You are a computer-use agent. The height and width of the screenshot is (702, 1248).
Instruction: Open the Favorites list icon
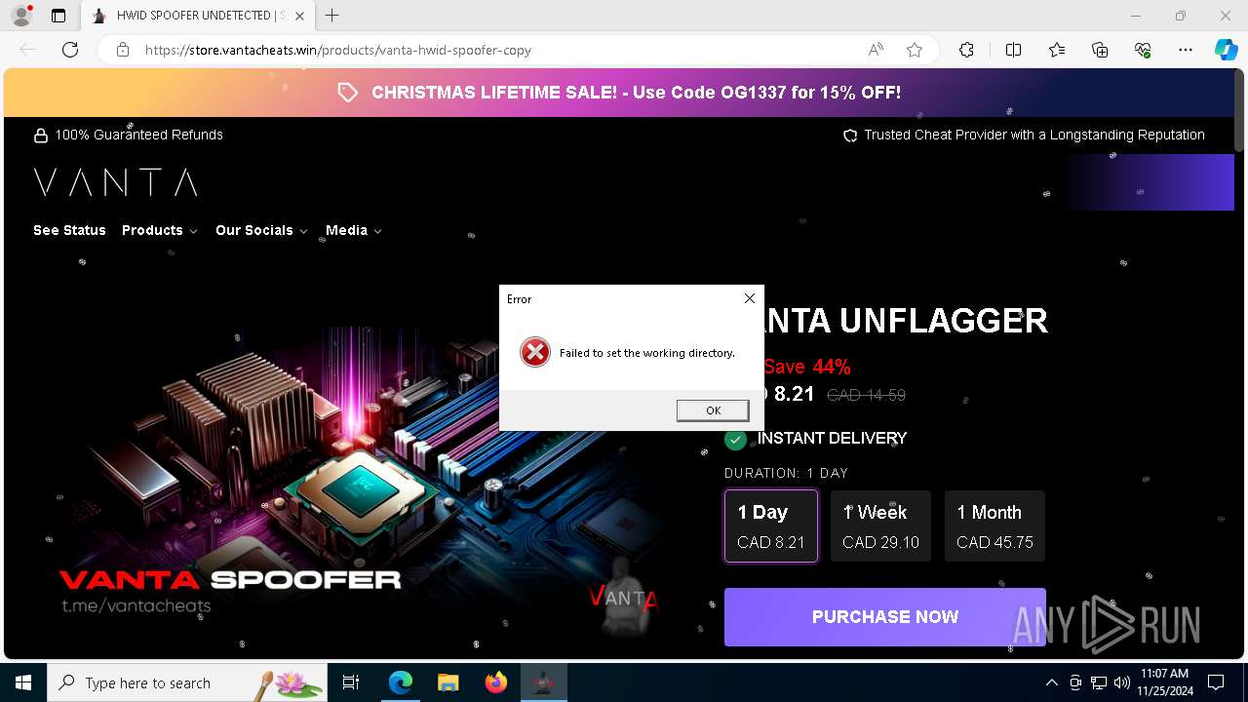click(x=1057, y=50)
